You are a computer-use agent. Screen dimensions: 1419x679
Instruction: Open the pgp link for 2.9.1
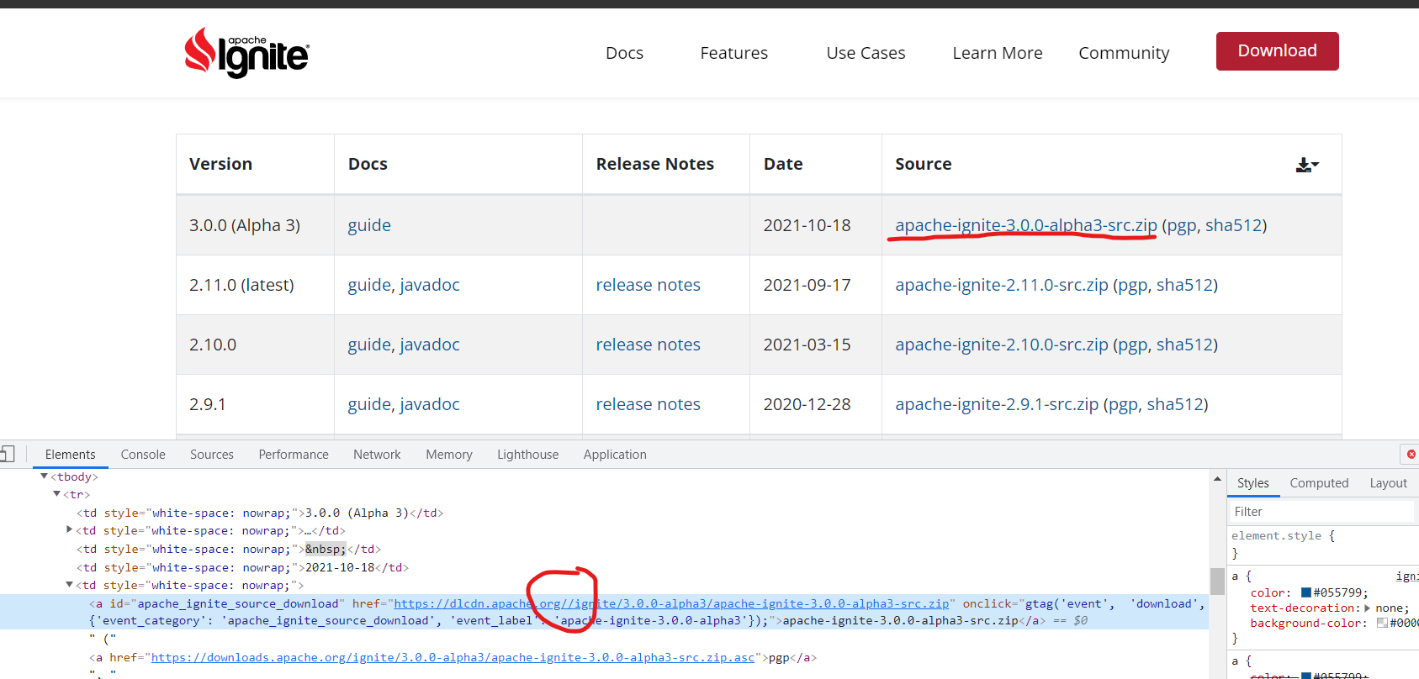click(1123, 404)
